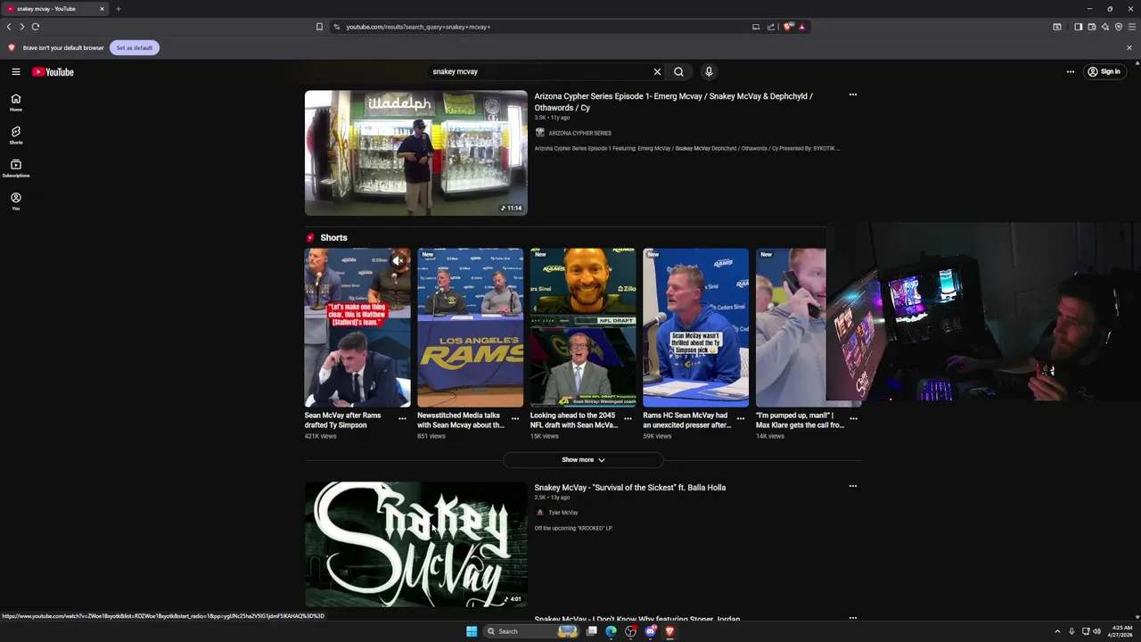Play Rams HC Sean McVay unexcited presser short
The width and height of the screenshot is (1141, 642).
point(695,327)
